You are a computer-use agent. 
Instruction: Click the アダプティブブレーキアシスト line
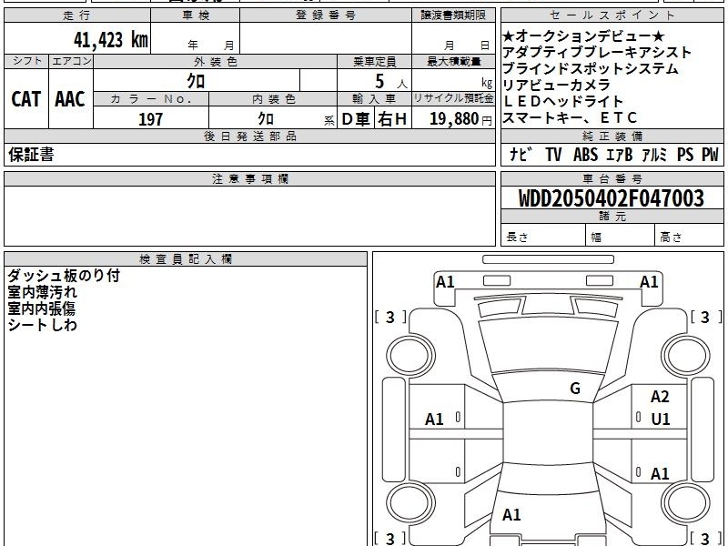pos(597,52)
